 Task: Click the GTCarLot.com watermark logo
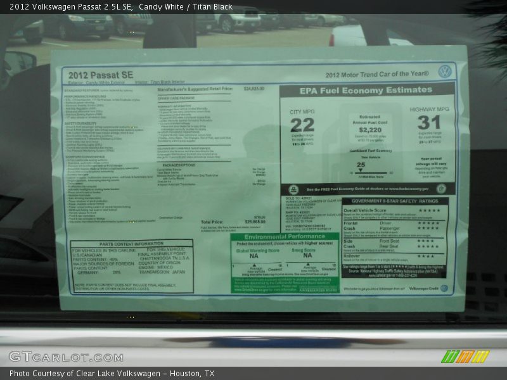[57, 357]
